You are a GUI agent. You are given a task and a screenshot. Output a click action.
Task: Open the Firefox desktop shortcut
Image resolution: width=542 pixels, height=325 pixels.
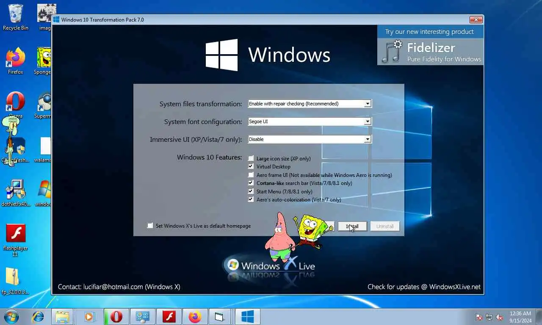point(16,61)
